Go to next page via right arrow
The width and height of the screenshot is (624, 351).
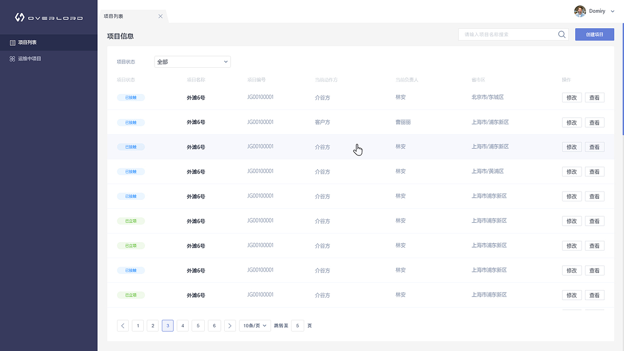[x=230, y=325]
